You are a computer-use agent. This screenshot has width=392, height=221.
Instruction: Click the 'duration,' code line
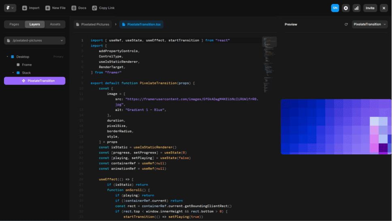pos(116,120)
